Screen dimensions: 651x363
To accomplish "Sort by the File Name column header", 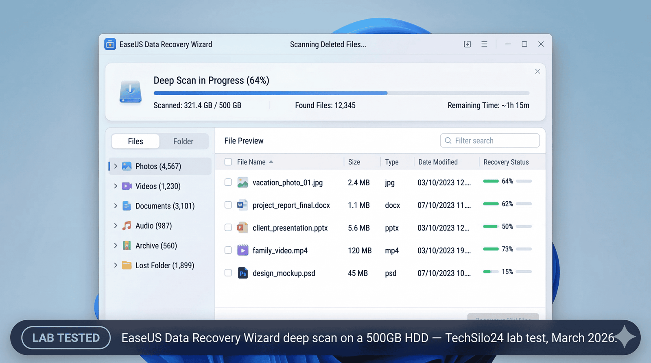I will pyautogui.click(x=251, y=162).
